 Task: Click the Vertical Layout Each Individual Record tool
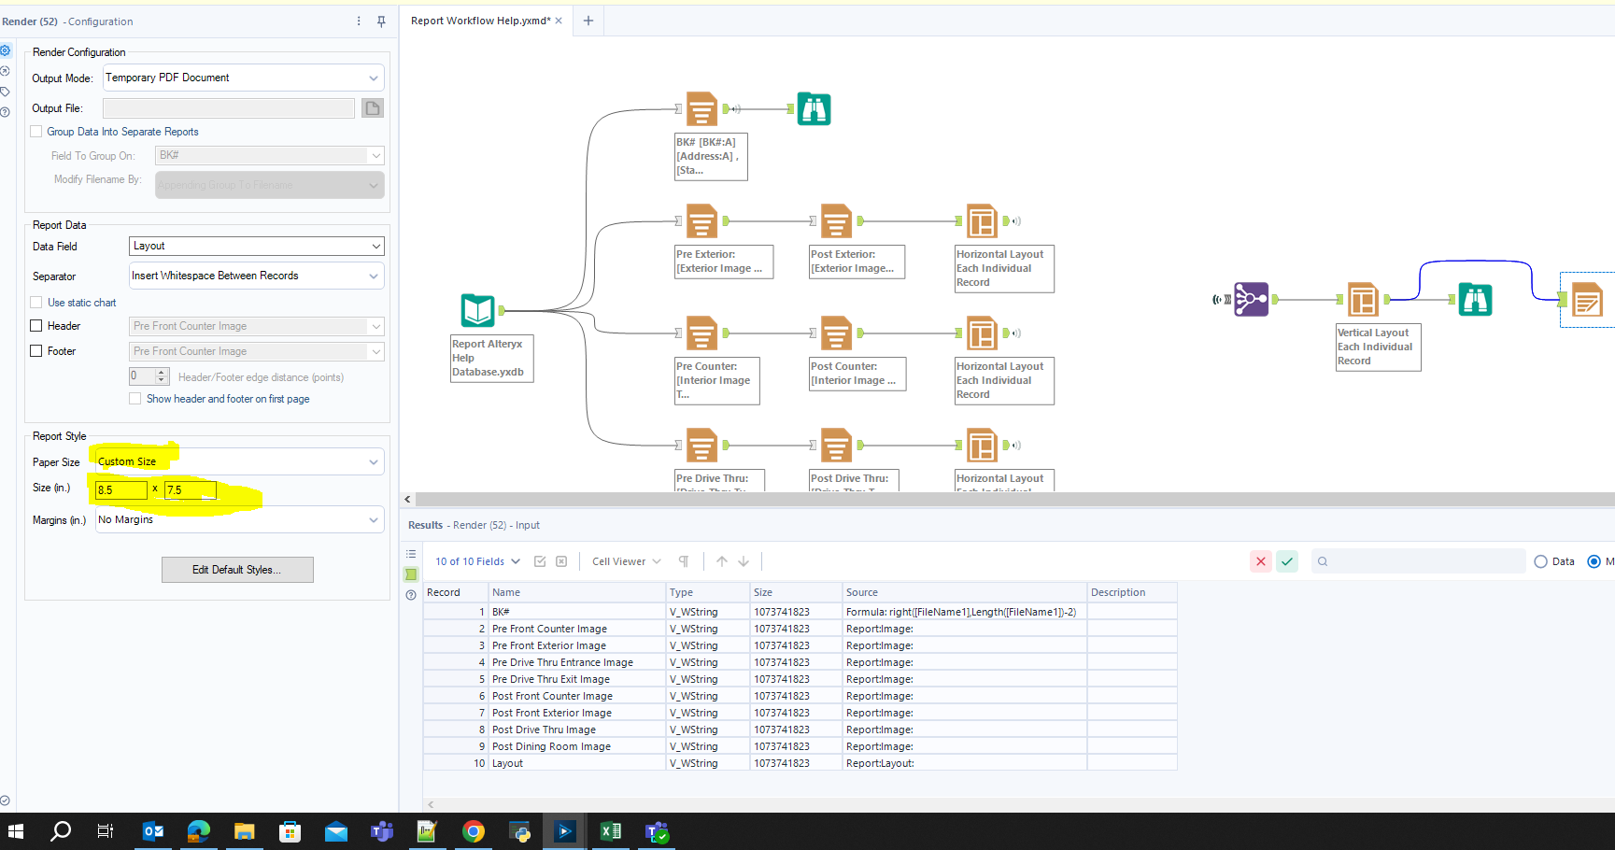1362,299
